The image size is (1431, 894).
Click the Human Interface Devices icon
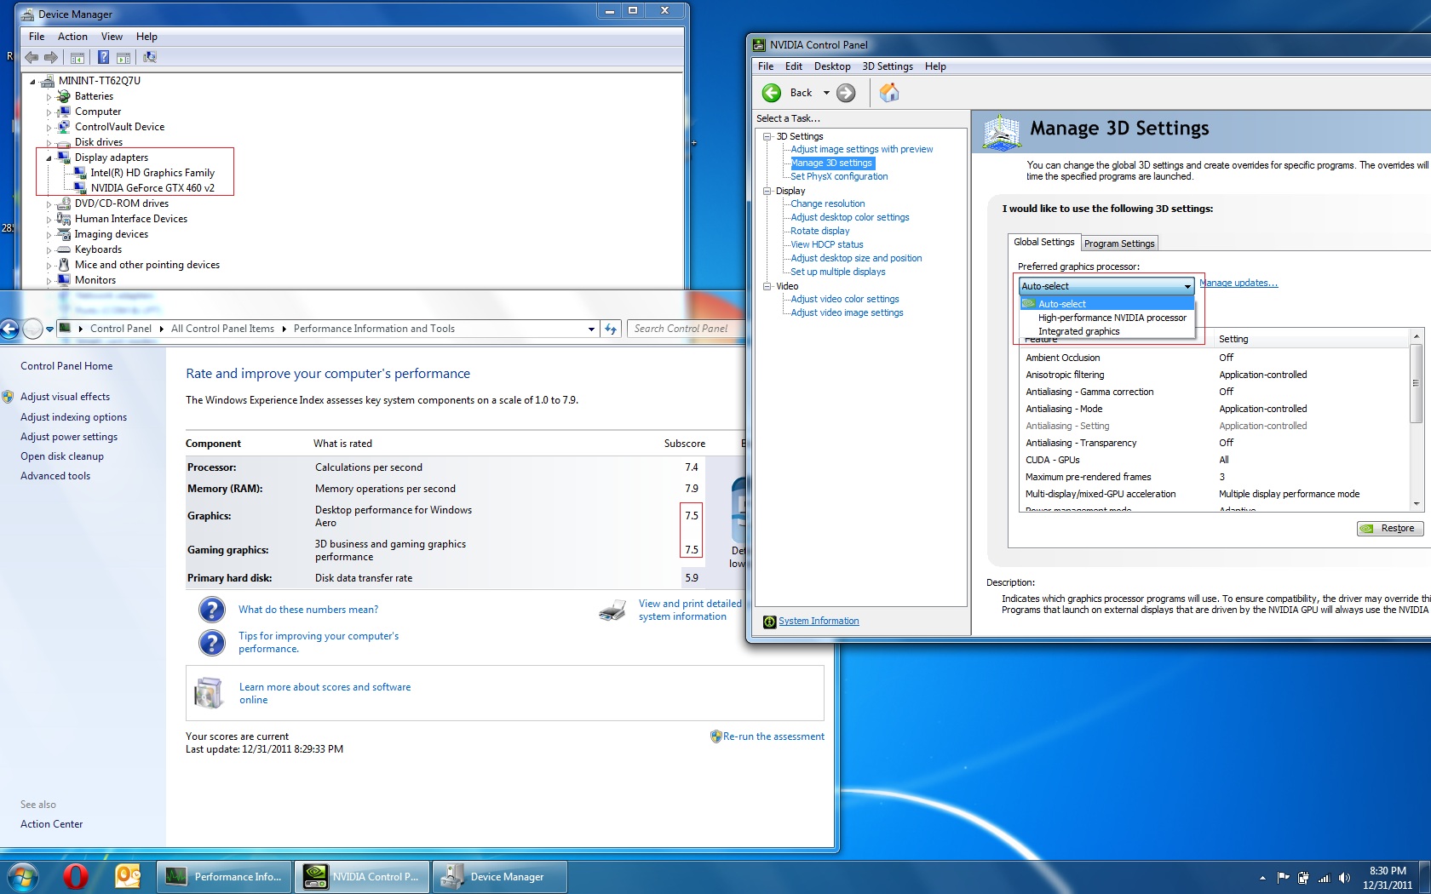[64, 219]
